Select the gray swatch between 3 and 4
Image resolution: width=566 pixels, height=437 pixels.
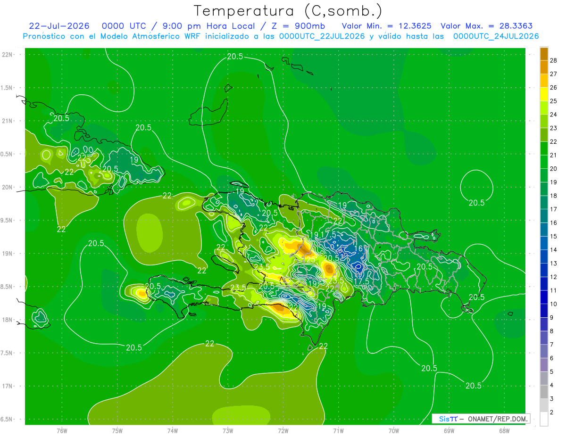(x=544, y=392)
